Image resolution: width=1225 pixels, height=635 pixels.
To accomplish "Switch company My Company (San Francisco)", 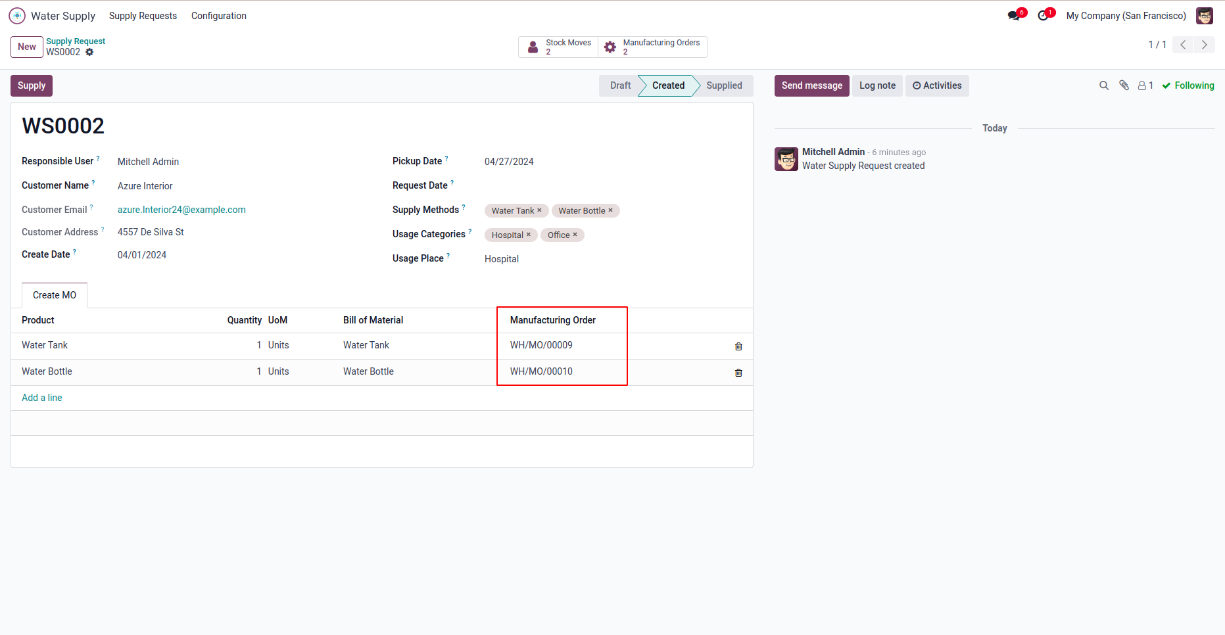I will pyautogui.click(x=1126, y=16).
